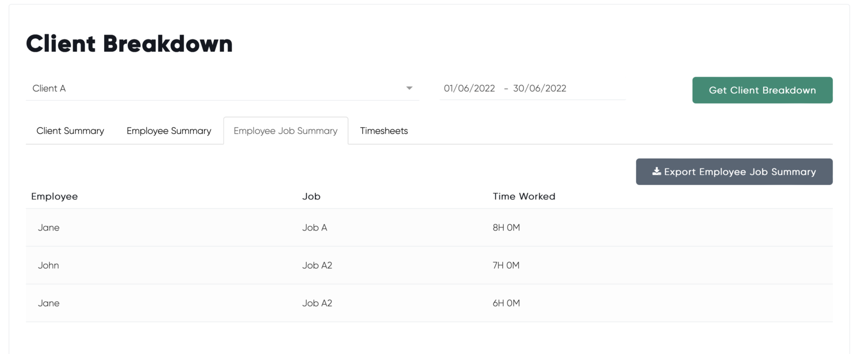Image resolution: width=864 pixels, height=354 pixels.
Task: Click the Time Worked column header
Action: 524,196
